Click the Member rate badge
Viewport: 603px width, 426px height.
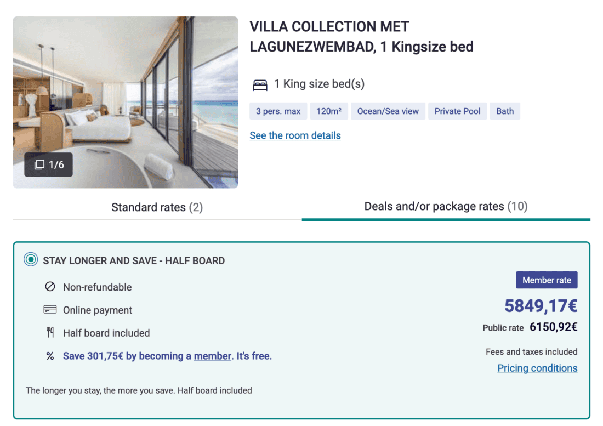click(546, 280)
